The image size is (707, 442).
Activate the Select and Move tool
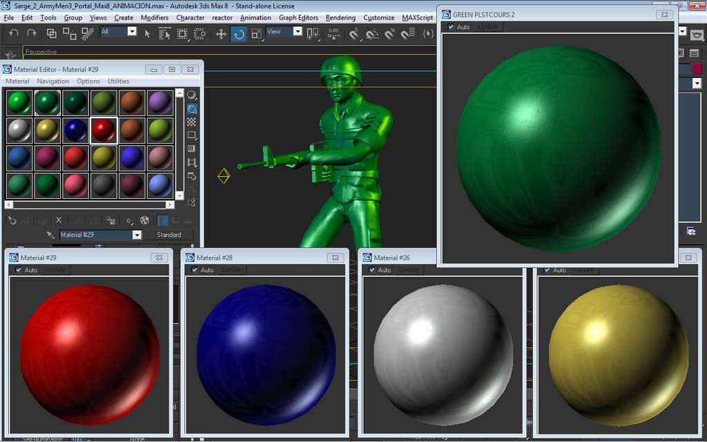pos(221,34)
